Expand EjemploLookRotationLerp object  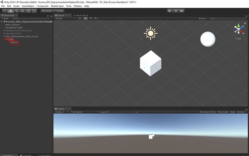click(4, 30)
